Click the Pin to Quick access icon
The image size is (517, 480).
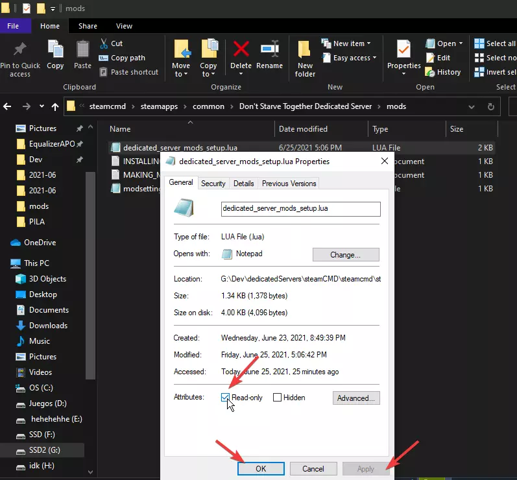pyautogui.click(x=19, y=50)
